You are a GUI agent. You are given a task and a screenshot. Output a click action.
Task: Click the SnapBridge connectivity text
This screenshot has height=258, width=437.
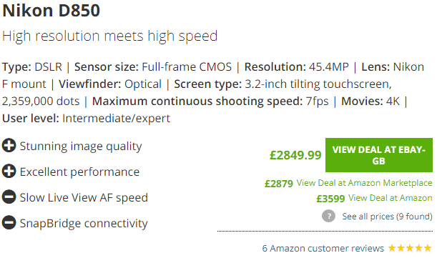(x=84, y=223)
